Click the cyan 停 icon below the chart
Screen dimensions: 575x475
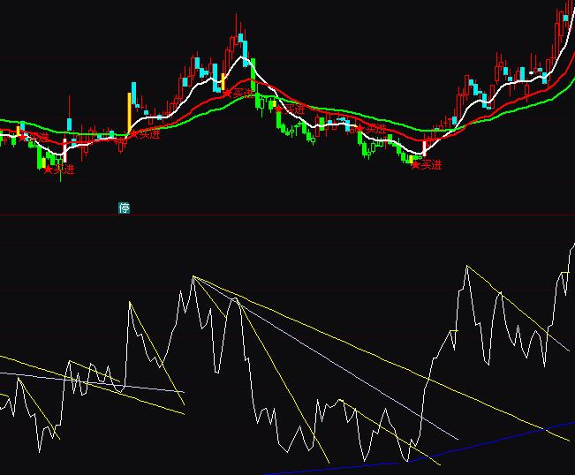[125, 208]
